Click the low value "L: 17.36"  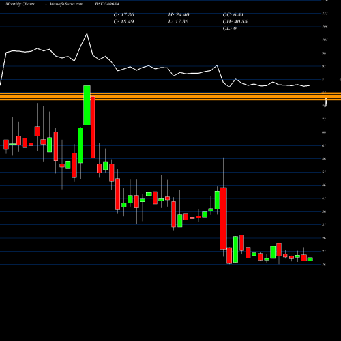coord(178,22)
